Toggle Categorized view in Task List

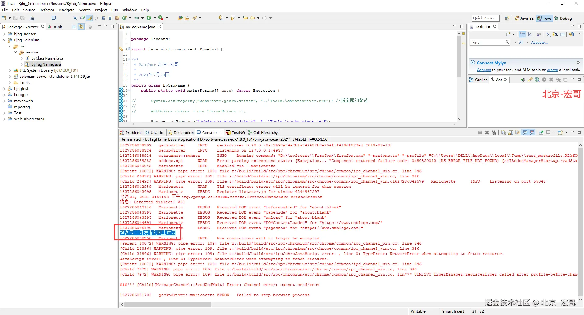523,35
